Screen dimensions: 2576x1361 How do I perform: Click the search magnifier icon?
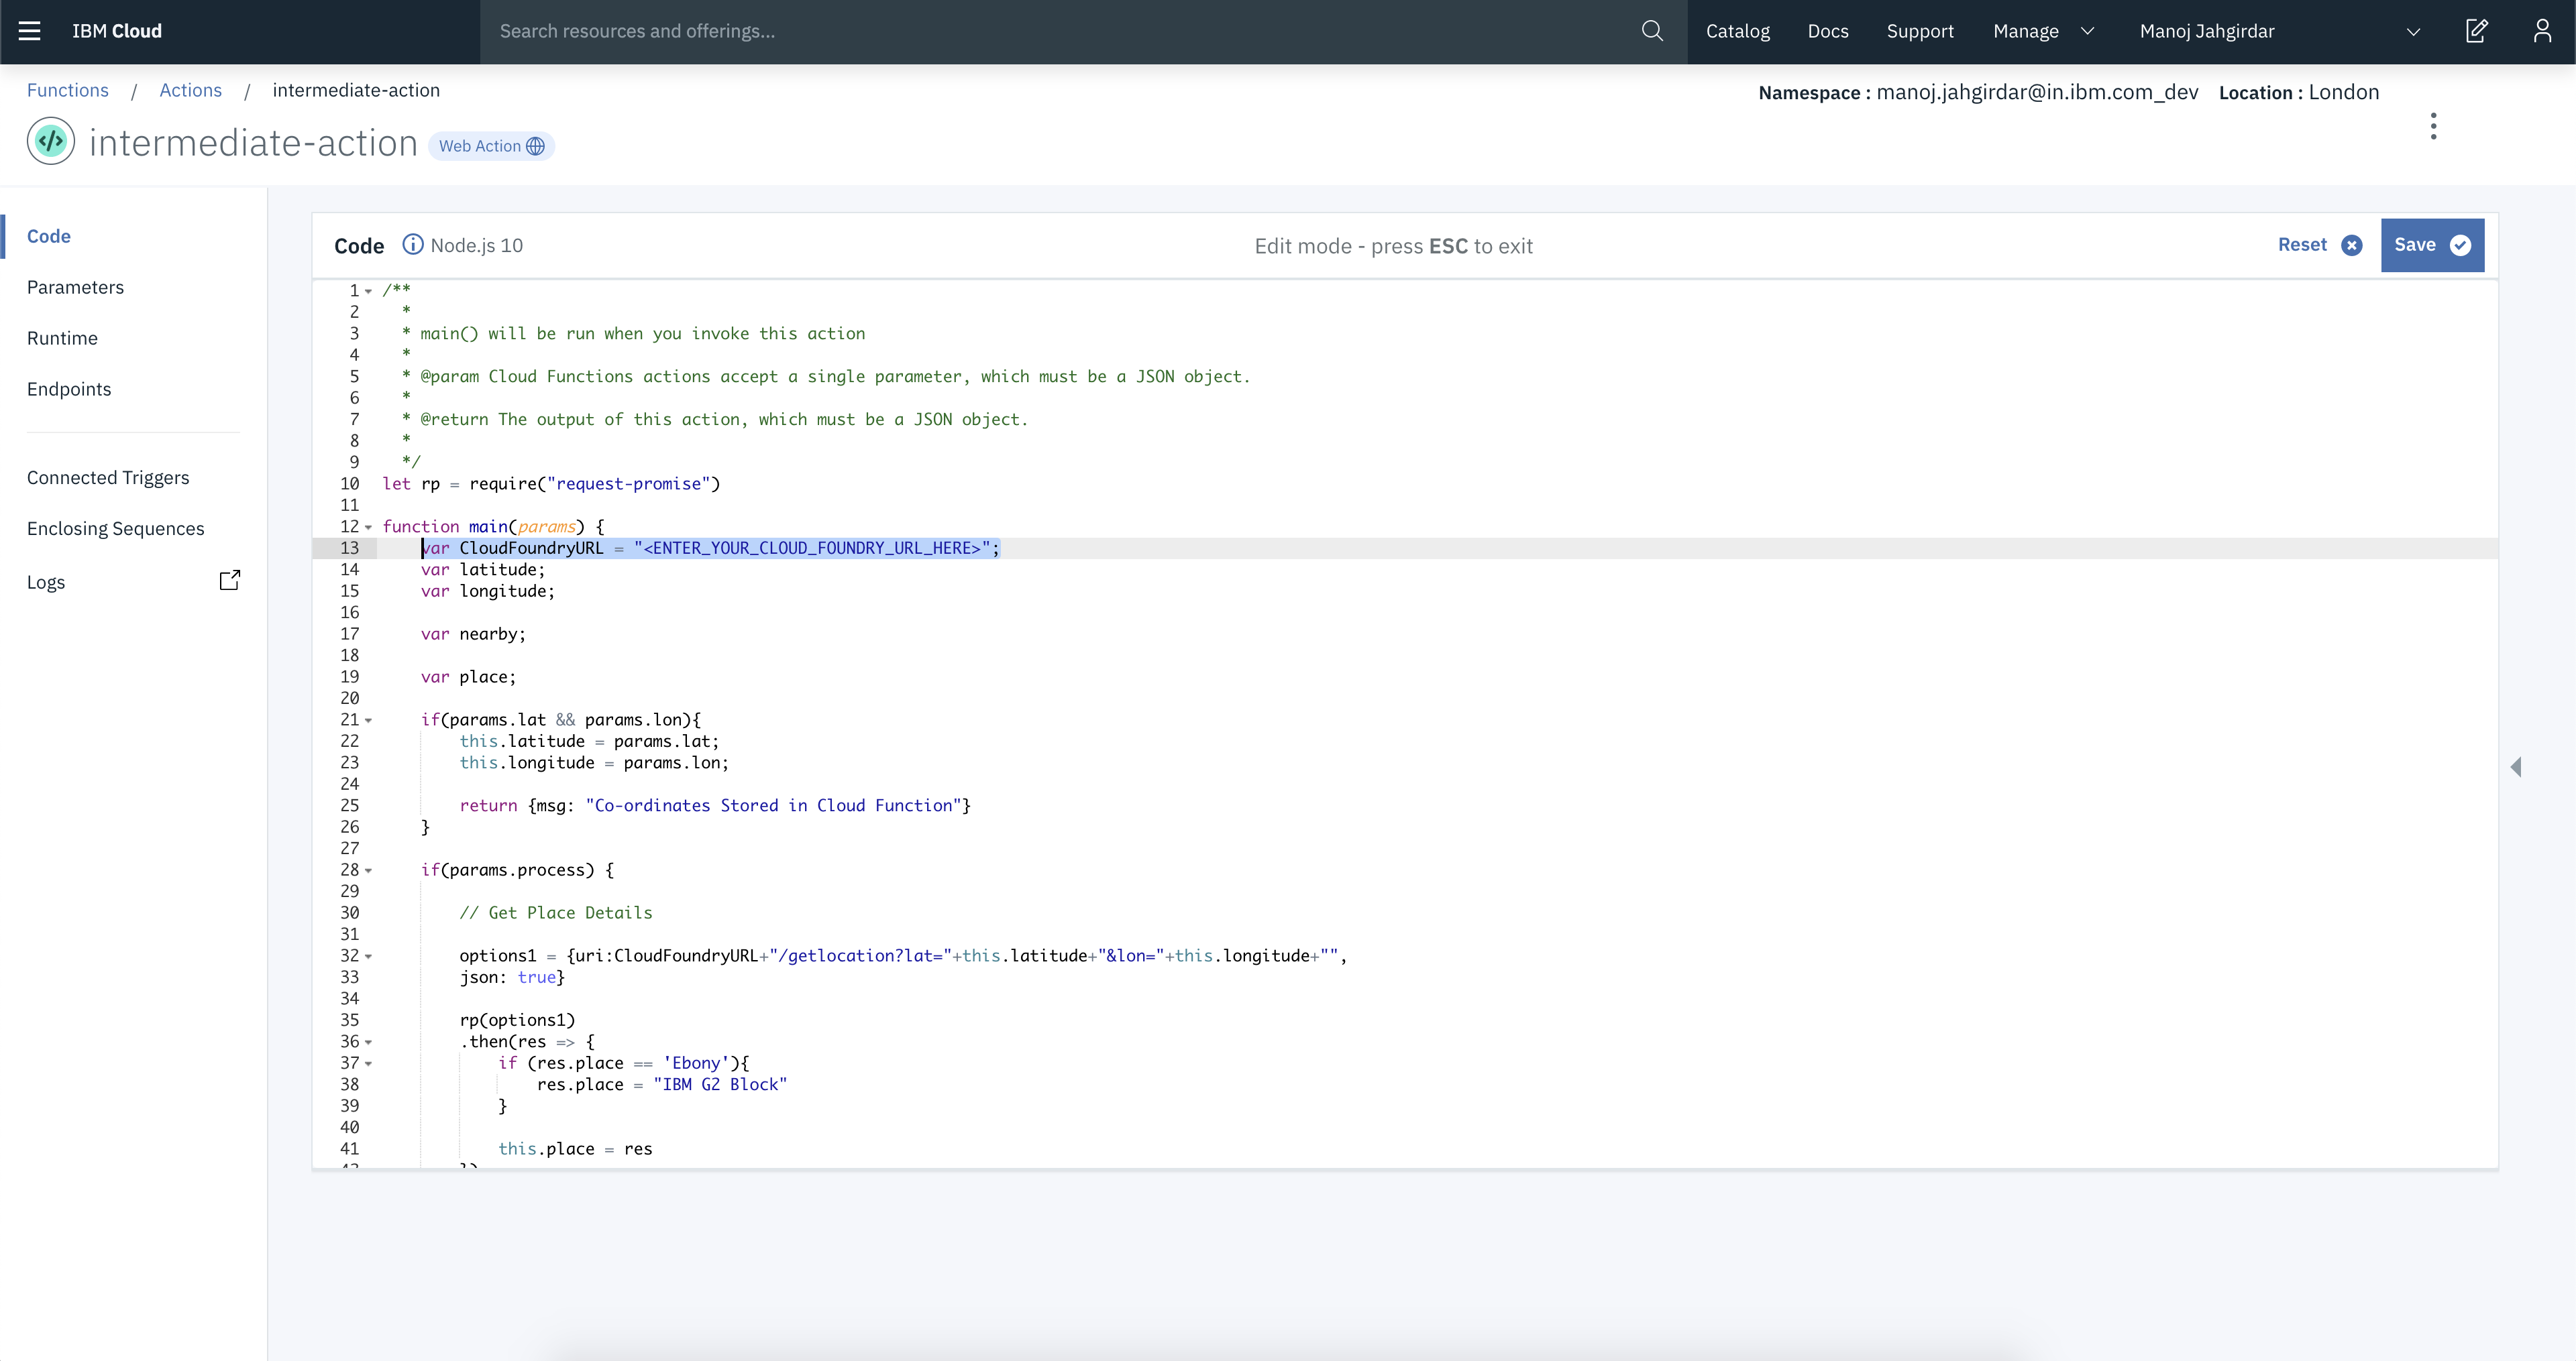(x=1652, y=31)
